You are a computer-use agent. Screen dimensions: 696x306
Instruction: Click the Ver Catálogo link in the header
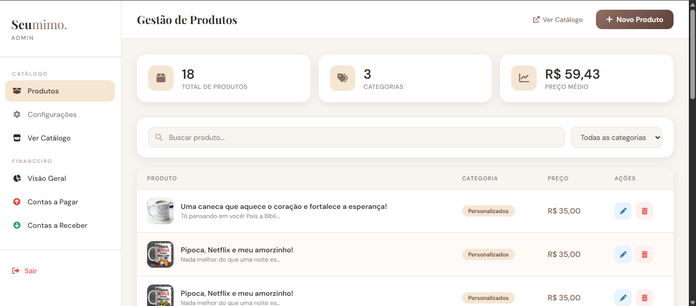[x=558, y=19]
